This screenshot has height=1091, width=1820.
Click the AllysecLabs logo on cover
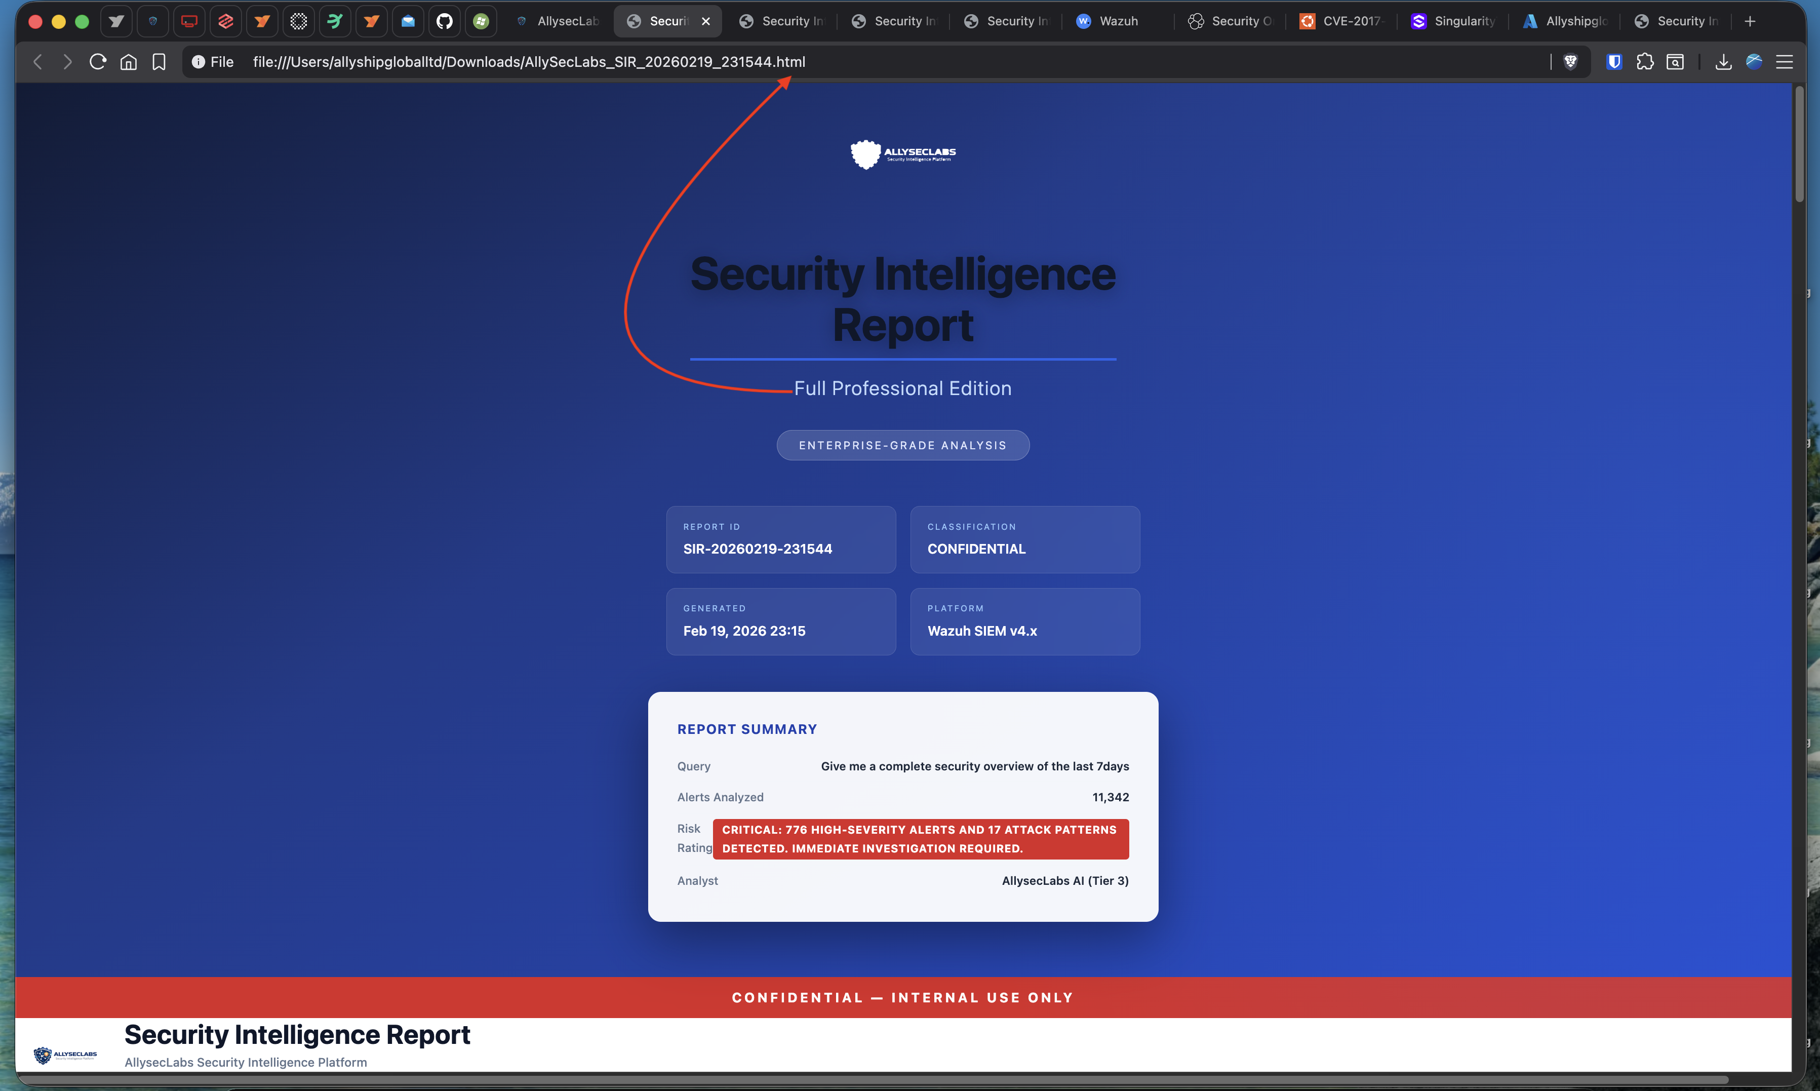[x=902, y=154]
